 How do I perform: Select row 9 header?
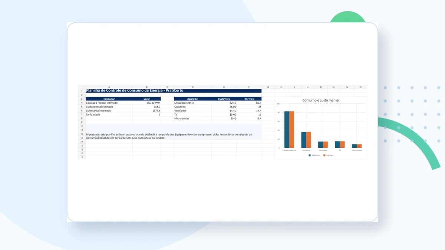[x=82, y=122]
